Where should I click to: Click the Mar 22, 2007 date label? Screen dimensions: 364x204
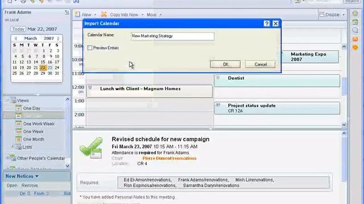42,29
